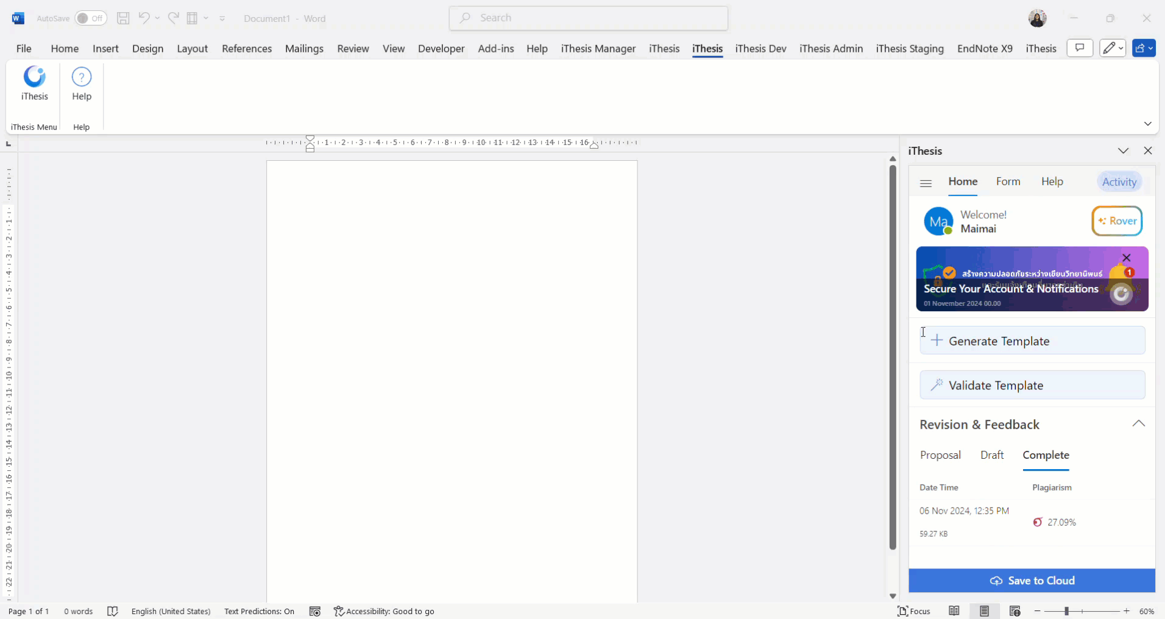The width and height of the screenshot is (1165, 619).
Task: Click the Word application icon
Action: pyautogui.click(x=18, y=18)
